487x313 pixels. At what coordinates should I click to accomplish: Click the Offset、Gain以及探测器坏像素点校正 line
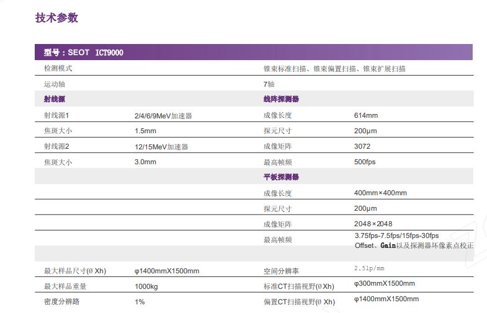pyautogui.click(x=414, y=245)
